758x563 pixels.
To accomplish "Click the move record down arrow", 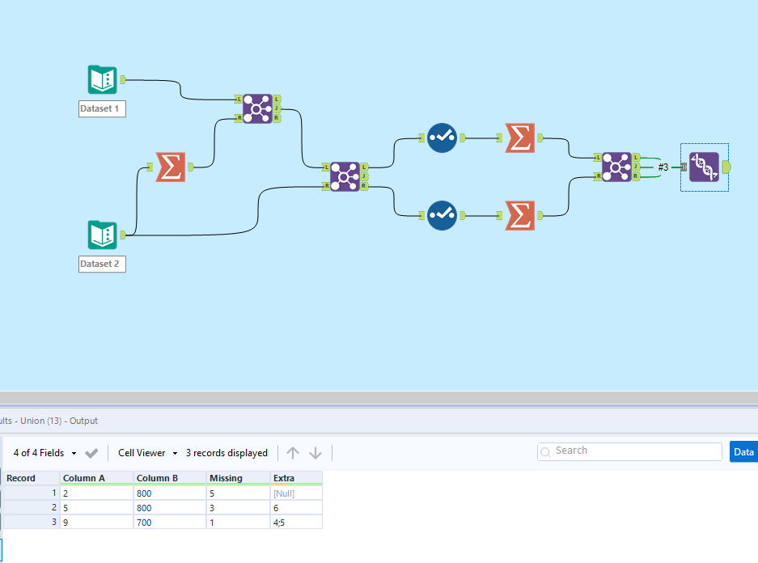I will click(x=315, y=453).
